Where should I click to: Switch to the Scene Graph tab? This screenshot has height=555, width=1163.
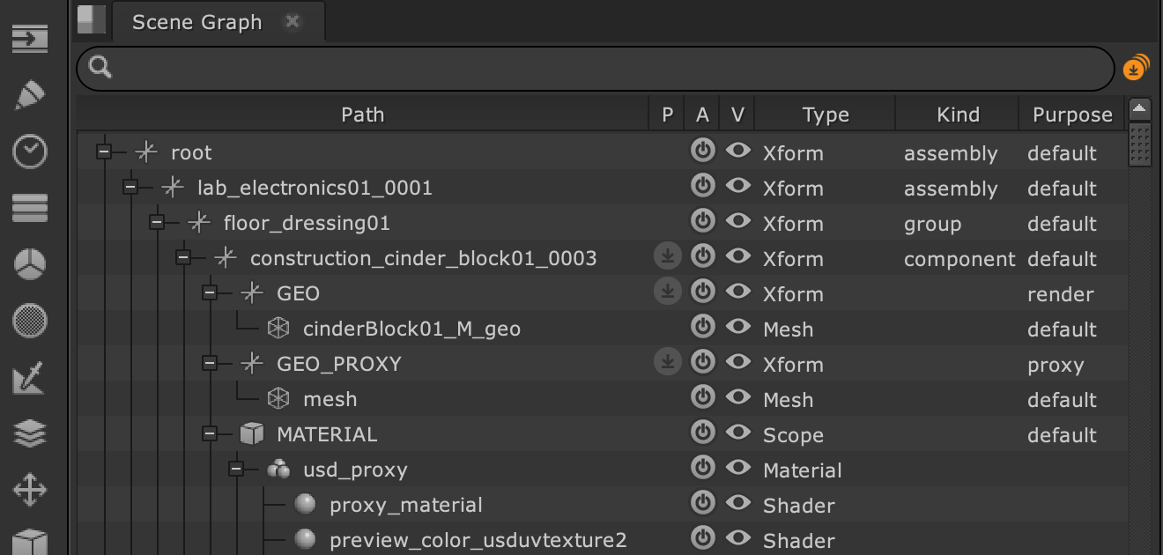tap(196, 22)
